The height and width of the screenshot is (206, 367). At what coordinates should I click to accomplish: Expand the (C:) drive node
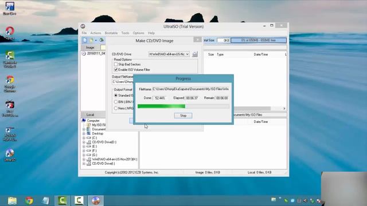click(x=84, y=138)
